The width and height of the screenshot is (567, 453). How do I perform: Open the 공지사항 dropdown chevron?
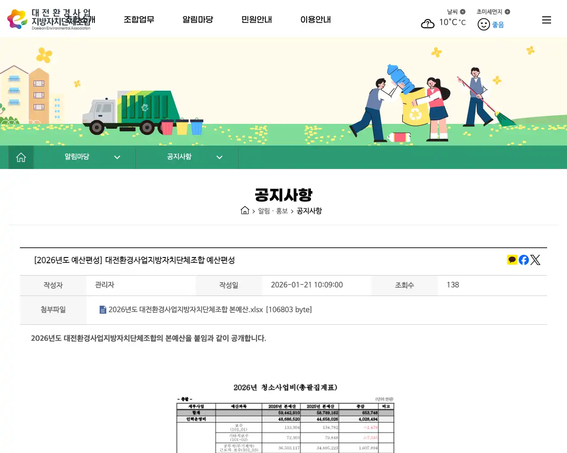(x=219, y=157)
